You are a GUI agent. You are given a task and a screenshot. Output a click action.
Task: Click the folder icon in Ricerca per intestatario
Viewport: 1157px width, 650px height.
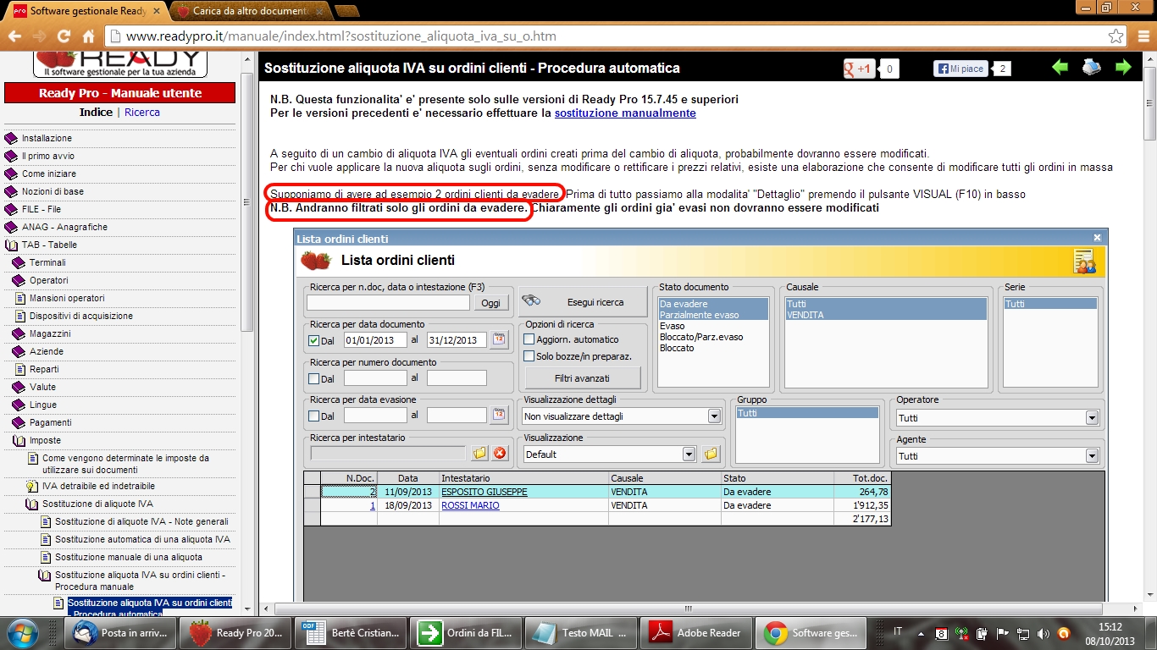(480, 454)
